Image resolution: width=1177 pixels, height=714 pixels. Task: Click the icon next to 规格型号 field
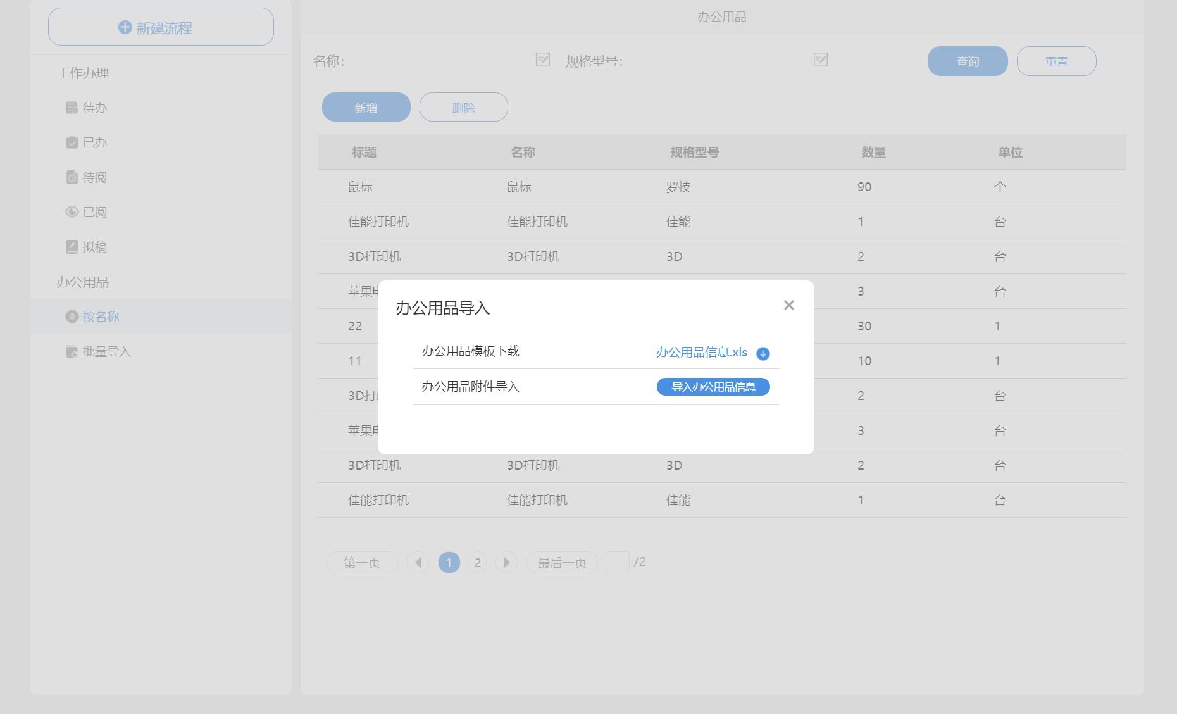[820, 59]
